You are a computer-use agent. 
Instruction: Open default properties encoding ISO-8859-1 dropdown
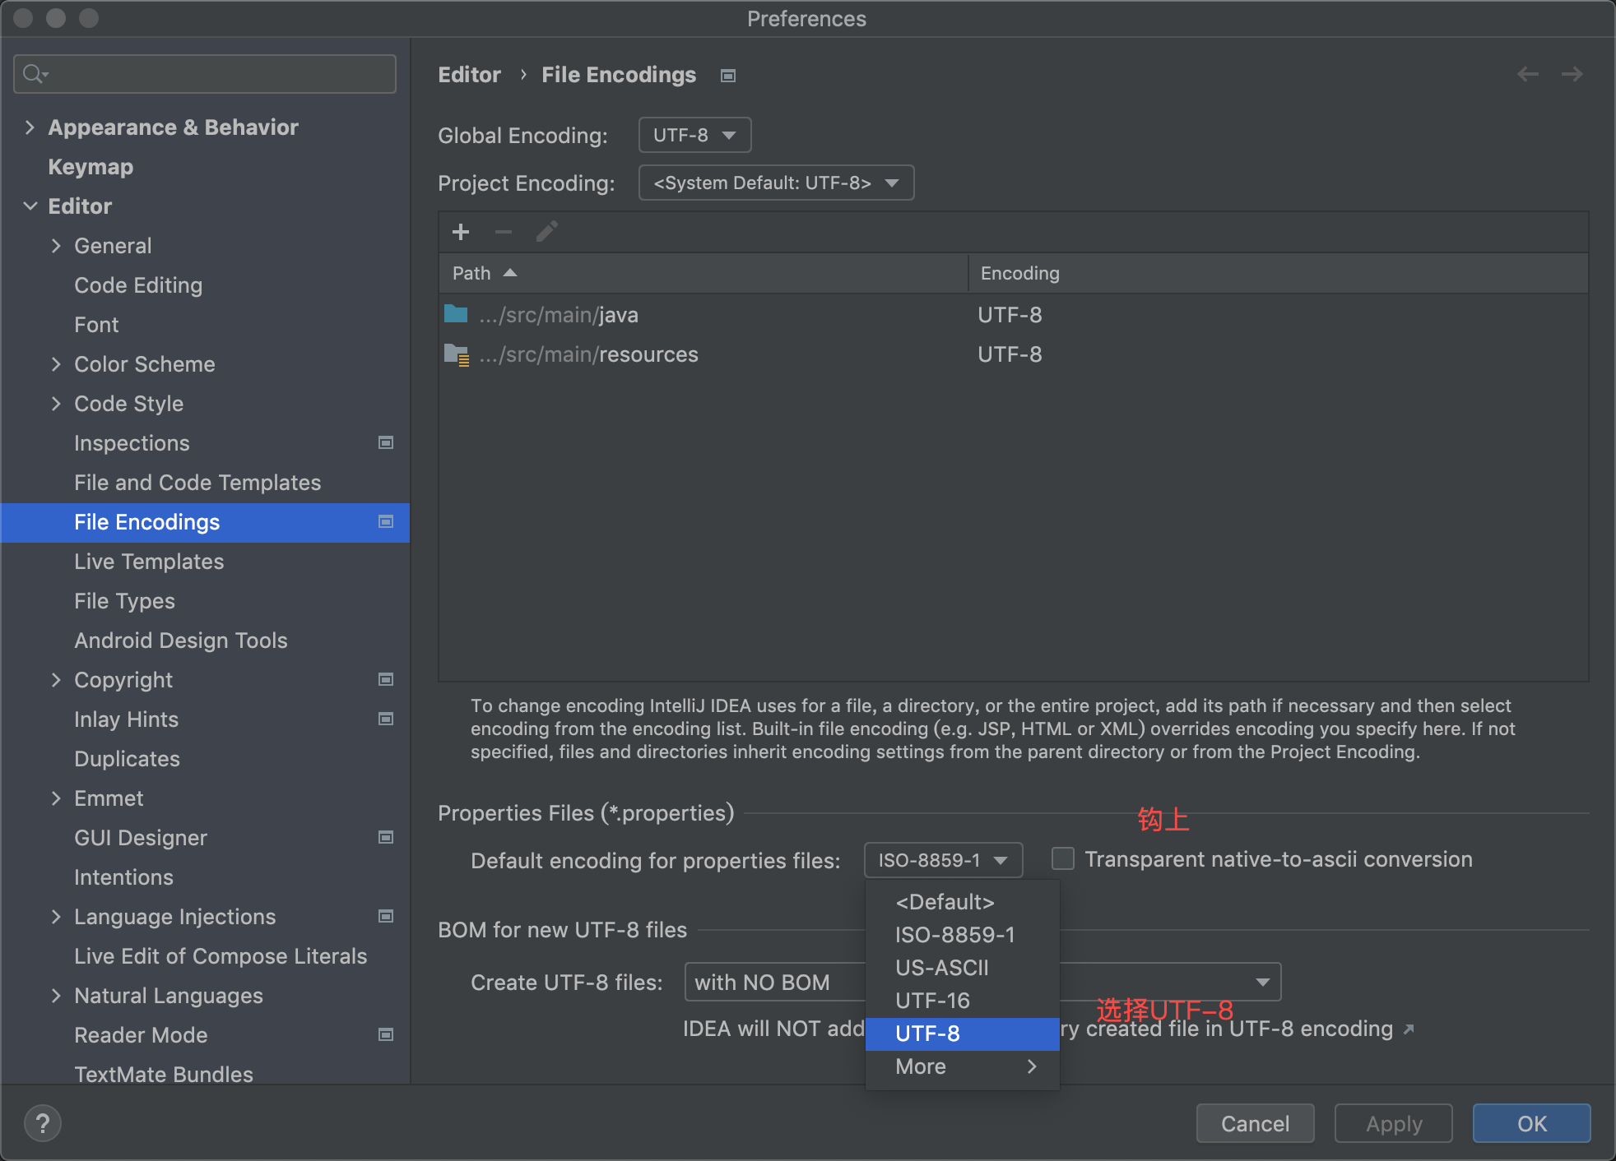pos(943,860)
